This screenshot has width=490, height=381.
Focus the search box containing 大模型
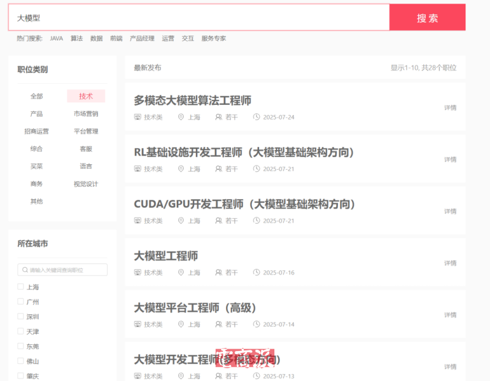coord(198,18)
